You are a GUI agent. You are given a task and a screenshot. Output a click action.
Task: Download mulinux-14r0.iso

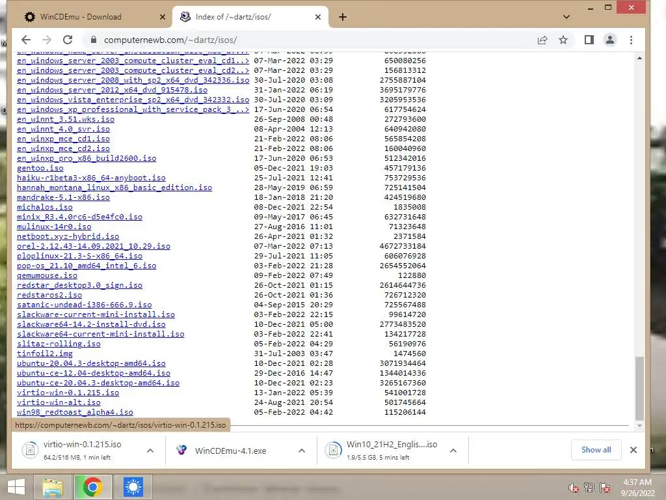[x=54, y=227]
